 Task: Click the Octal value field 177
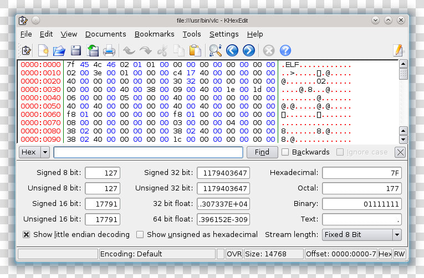pyautogui.click(x=362, y=188)
